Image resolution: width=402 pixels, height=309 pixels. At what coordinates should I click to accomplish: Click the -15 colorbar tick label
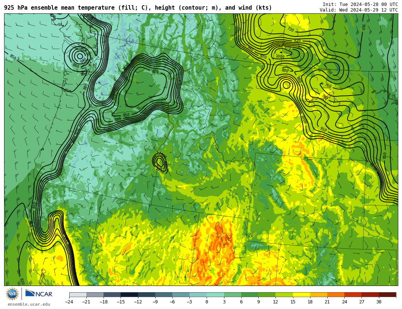(121, 302)
